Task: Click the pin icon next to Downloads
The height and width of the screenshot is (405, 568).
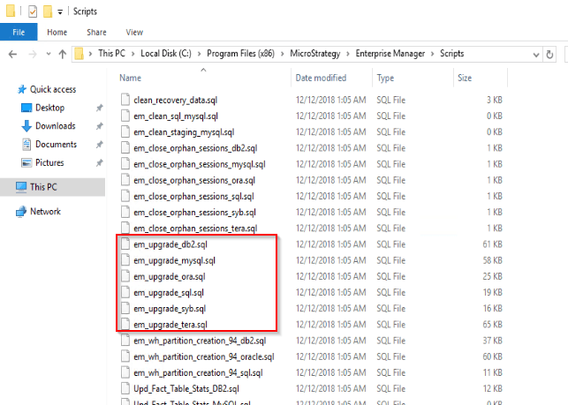Action: tap(99, 126)
